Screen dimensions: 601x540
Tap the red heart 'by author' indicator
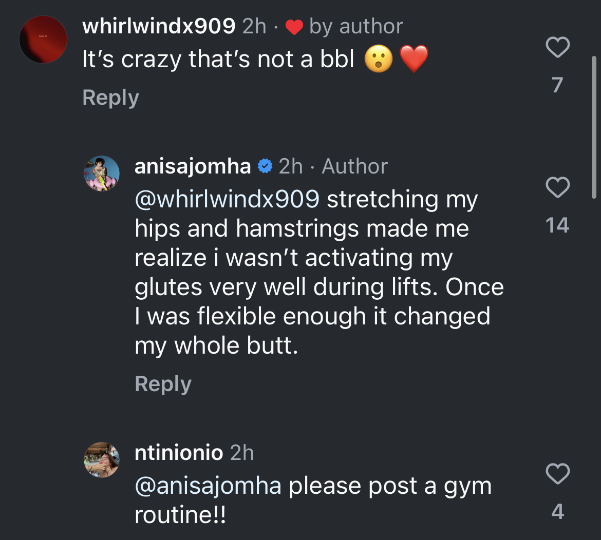[294, 27]
